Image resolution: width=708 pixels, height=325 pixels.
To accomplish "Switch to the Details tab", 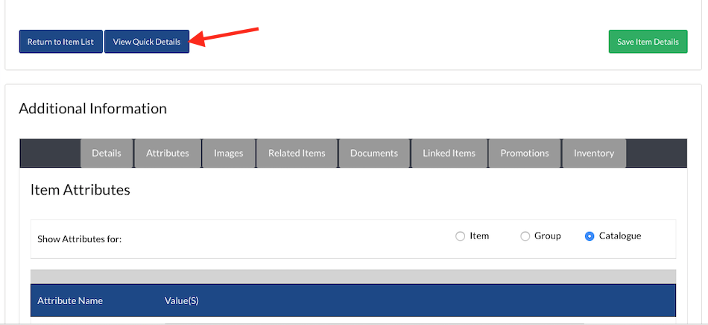I will [x=107, y=153].
